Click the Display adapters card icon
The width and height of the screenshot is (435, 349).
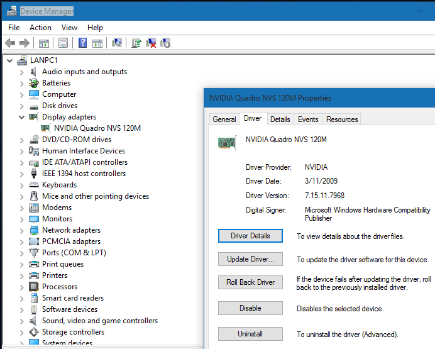tap(33, 117)
